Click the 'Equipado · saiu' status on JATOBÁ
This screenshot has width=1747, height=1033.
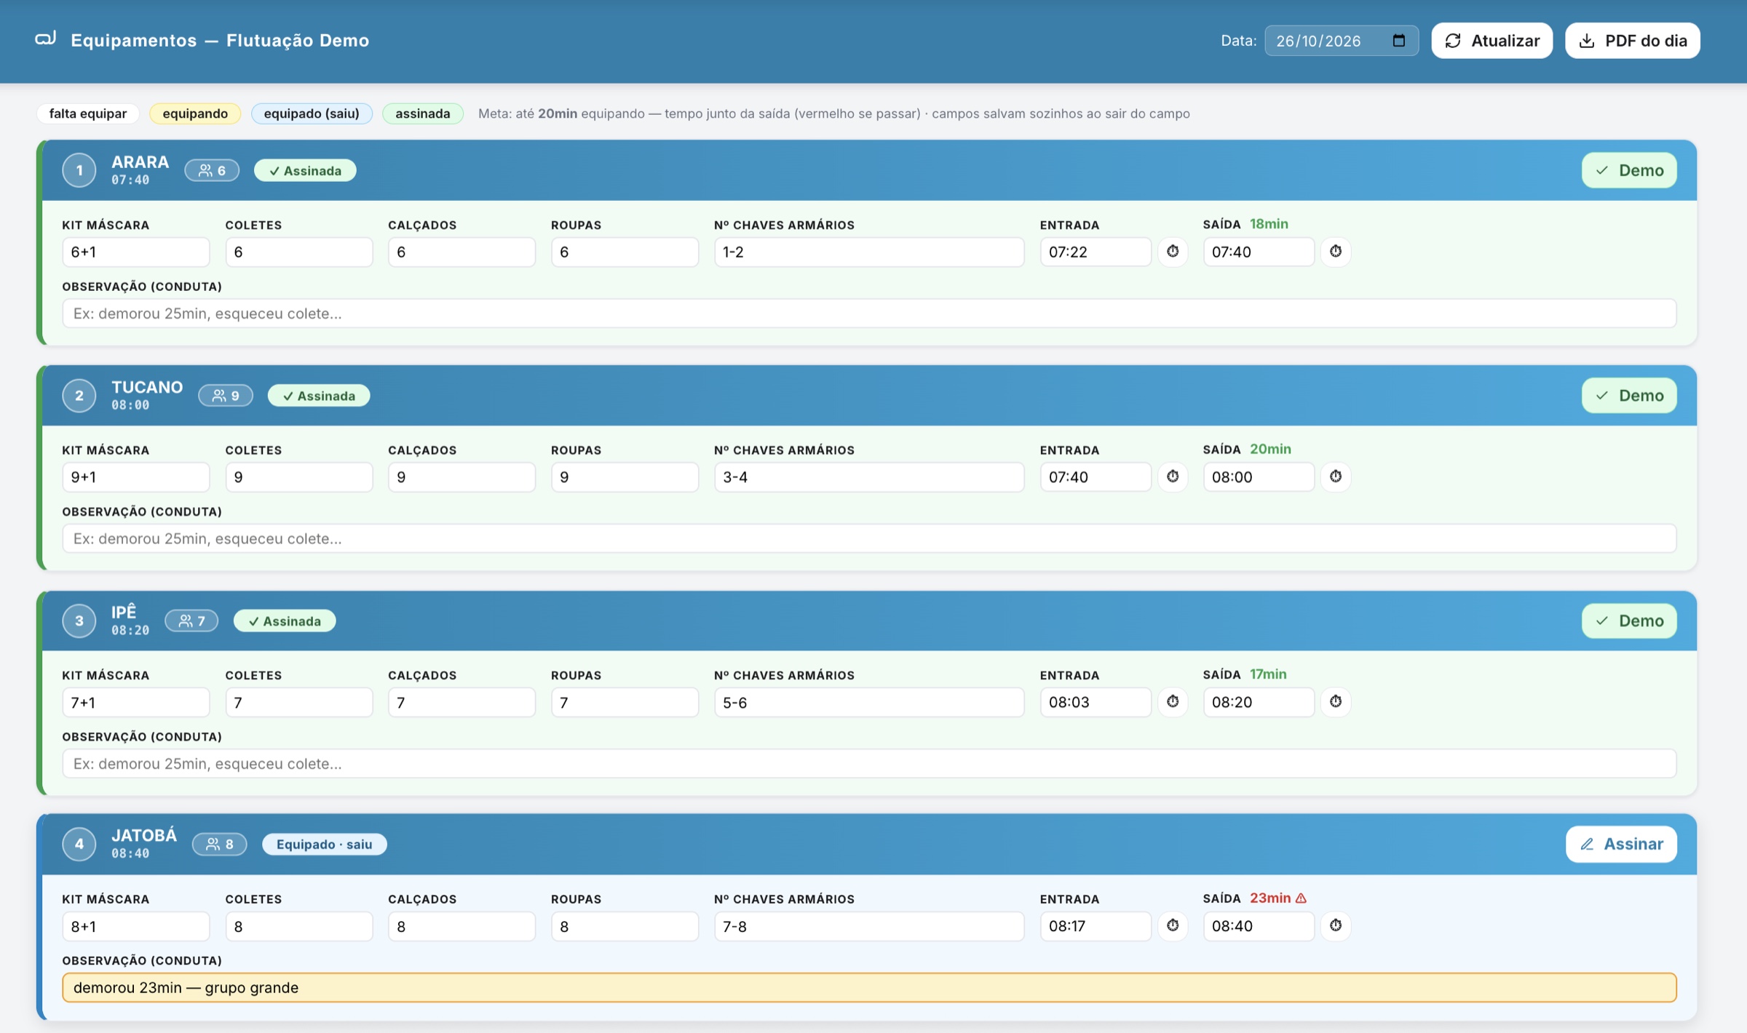324,844
